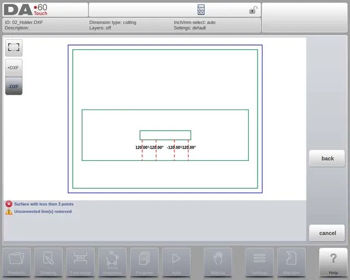Select the small inner rectangle in drawing
350x280 pixels.
(x=165, y=135)
